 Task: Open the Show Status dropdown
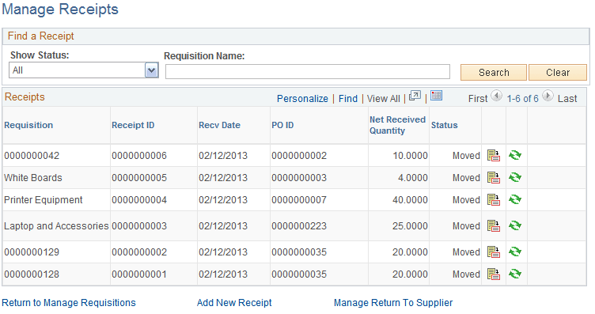(x=84, y=70)
